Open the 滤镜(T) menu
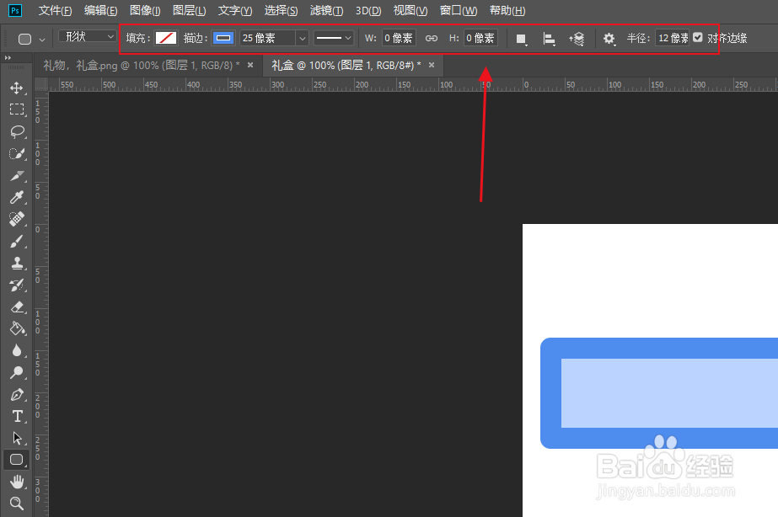The image size is (778, 517). click(x=326, y=10)
